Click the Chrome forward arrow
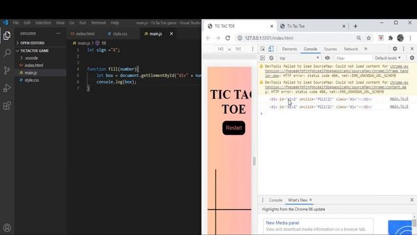Viewport: 417px width, 235px height. [x=218, y=38]
